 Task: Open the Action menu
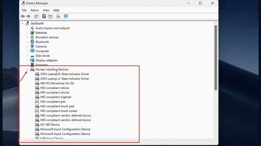(34, 10)
